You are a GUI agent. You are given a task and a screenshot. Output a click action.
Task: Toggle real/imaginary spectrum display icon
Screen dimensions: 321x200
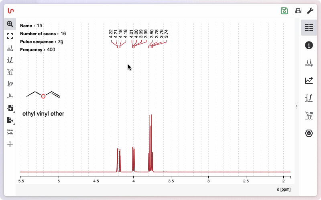click(10, 132)
